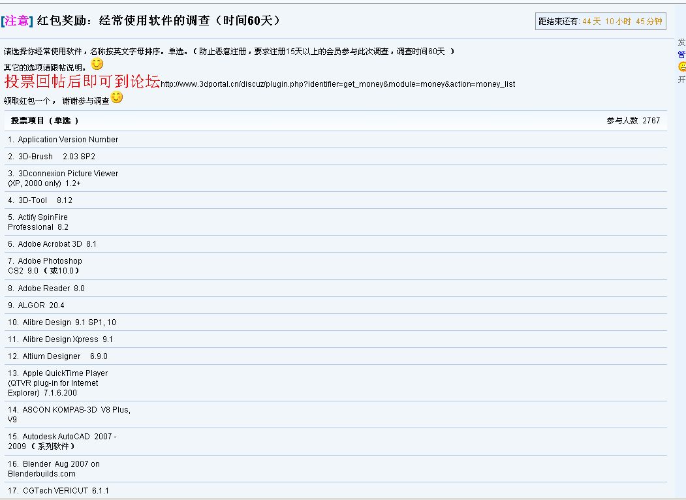Screen dimensions: 686x500
Task: Click the blue 管 link at right edge
Action: coord(681,54)
